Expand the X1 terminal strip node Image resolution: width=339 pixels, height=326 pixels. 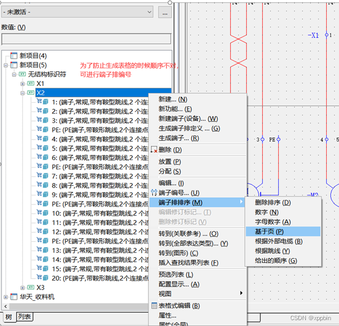point(22,84)
